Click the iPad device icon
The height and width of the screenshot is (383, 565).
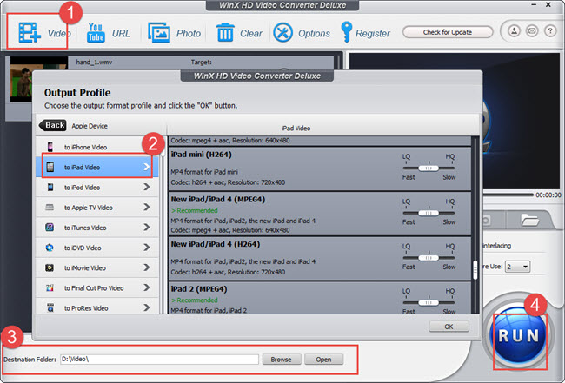click(50, 167)
